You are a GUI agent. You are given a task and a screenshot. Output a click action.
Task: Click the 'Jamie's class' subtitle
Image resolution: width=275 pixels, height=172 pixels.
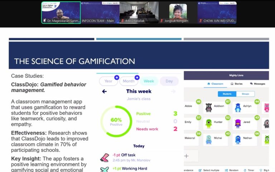click(139, 99)
